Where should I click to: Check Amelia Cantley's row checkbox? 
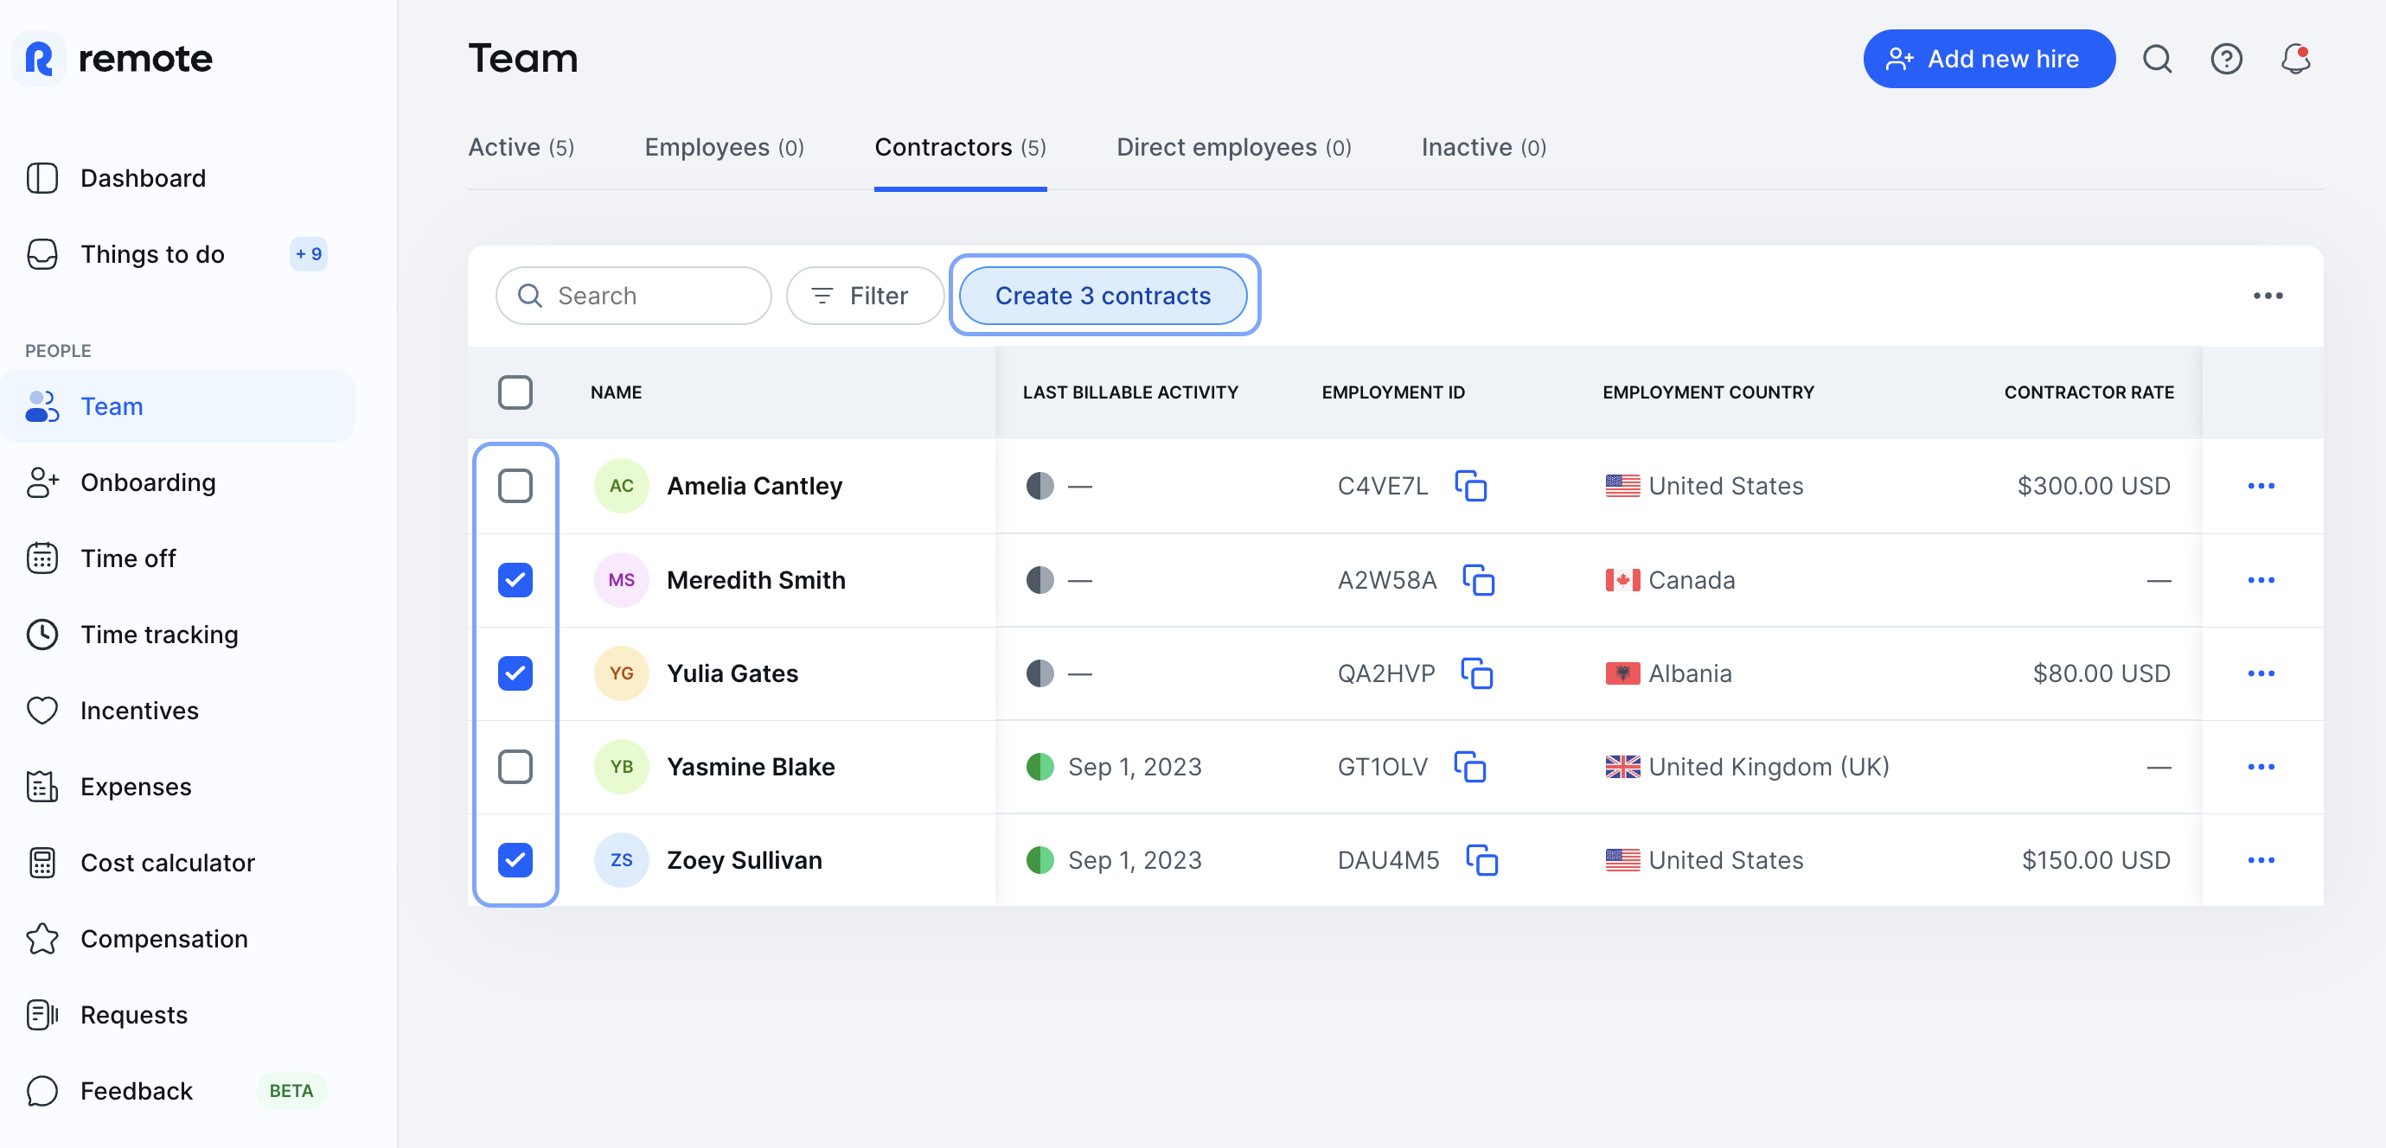pos(515,486)
